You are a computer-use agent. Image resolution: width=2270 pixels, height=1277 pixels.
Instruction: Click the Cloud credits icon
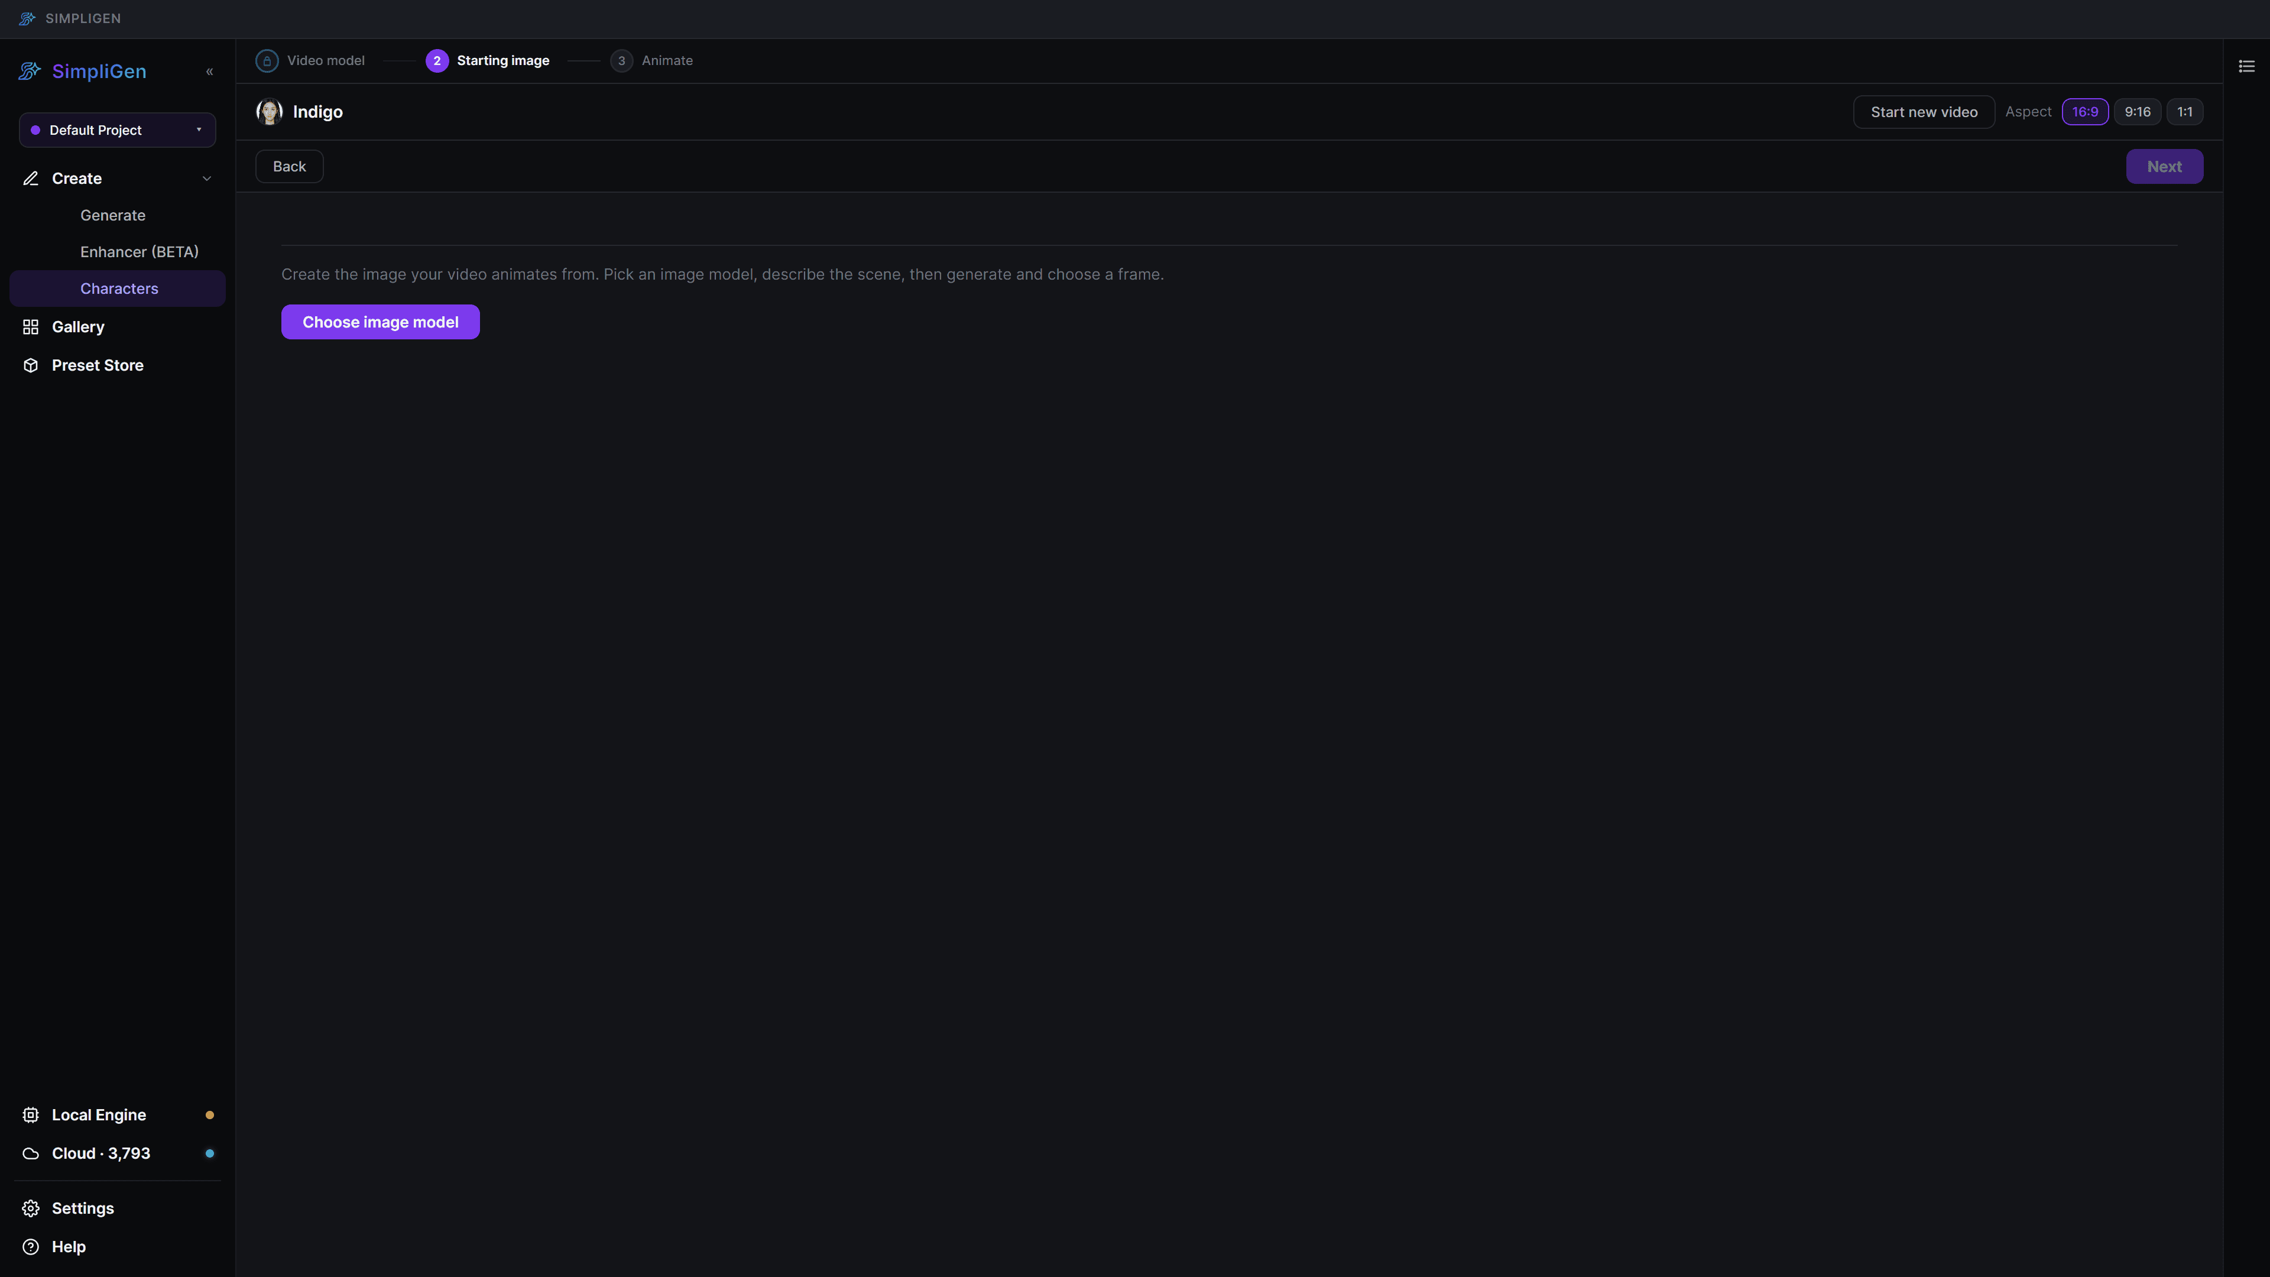point(31,1153)
